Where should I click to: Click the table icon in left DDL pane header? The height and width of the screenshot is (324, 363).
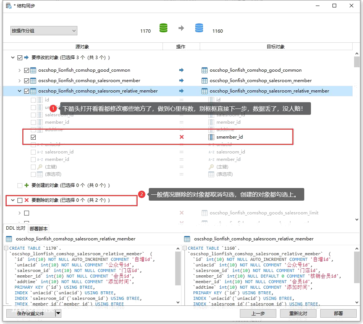click(x=9, y=239)
